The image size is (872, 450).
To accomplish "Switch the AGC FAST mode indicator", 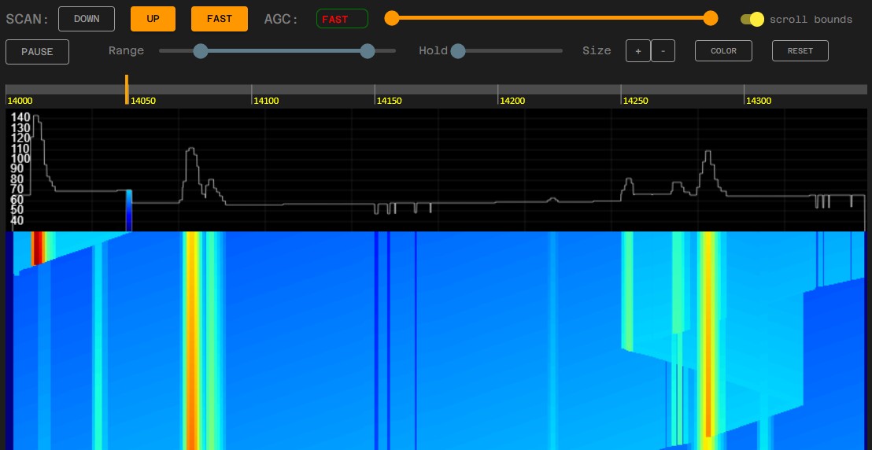I will (342, 19).
